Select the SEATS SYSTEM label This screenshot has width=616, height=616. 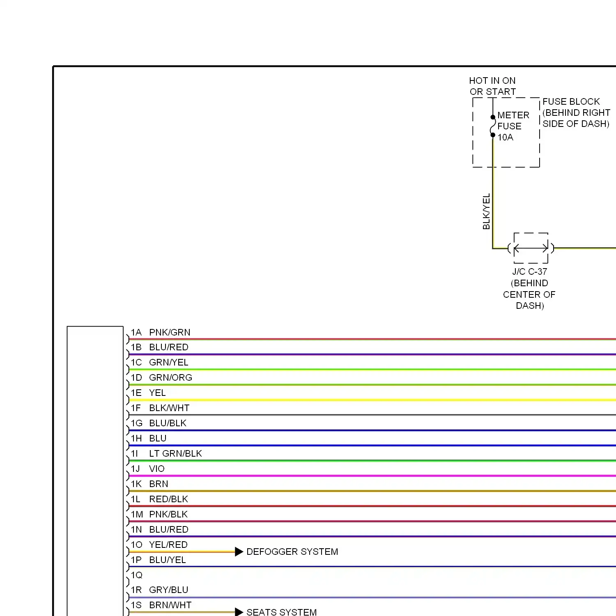[281, 612]
